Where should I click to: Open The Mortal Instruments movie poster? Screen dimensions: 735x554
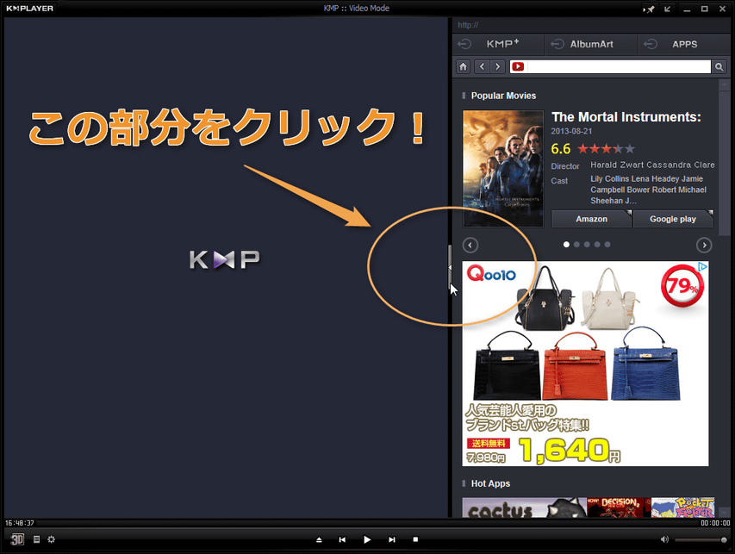point(503,169)
